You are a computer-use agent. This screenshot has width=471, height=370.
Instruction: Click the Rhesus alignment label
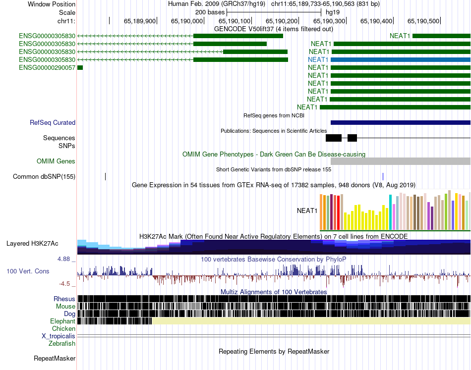click(x=64, y=299)
